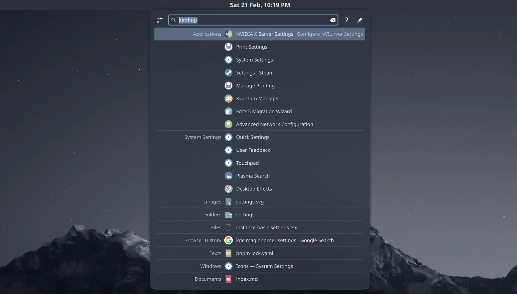Launch Advanced Network Configuration
The width and height of the screenshot is (517, 294).
click(274, 124)
